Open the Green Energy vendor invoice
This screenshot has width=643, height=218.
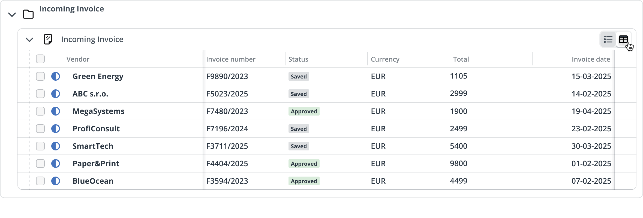pos(98,76)
